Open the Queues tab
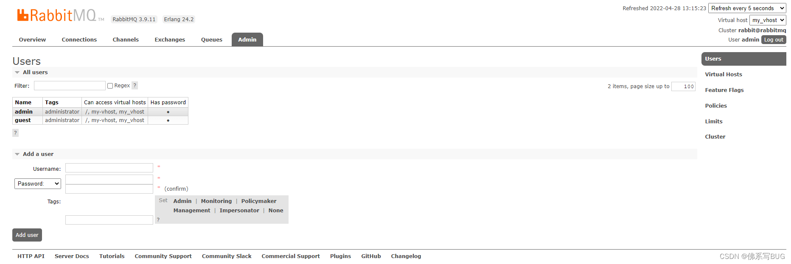791x264 pixels. coord(212,39)
